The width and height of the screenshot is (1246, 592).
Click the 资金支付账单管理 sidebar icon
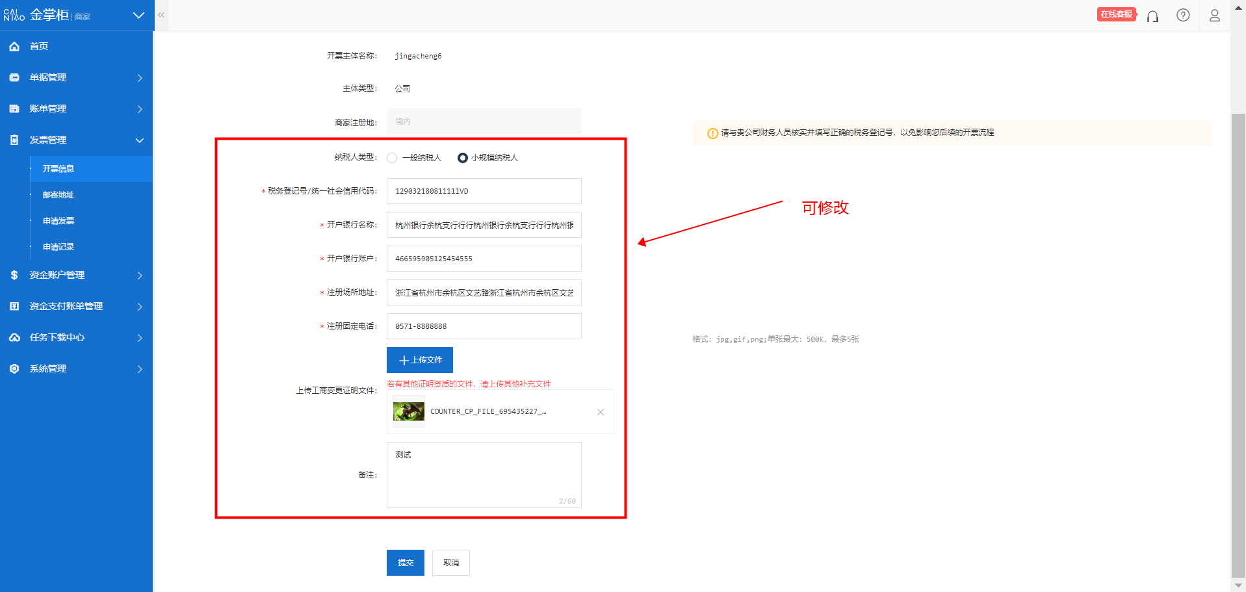click(14, 307)
